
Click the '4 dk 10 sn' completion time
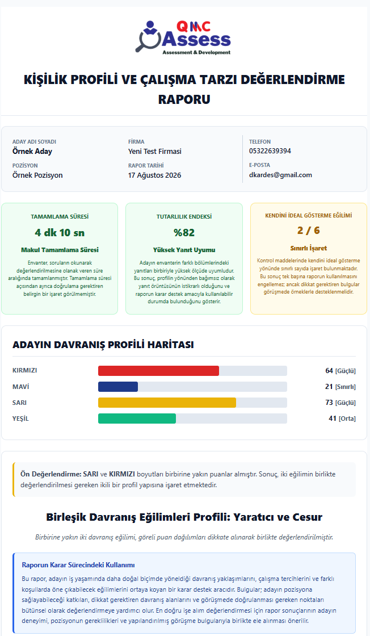[60, 232]
